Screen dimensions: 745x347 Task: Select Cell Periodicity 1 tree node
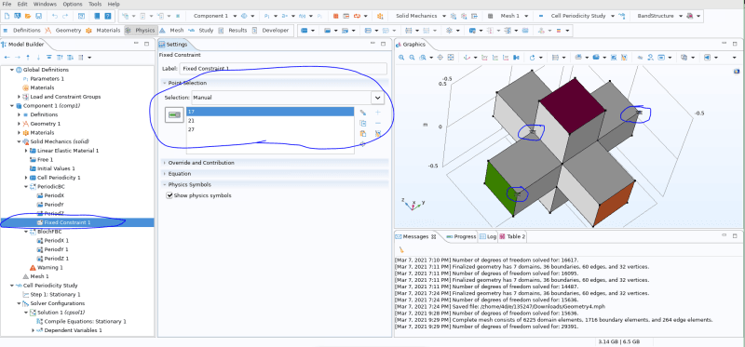pos(59,178)
